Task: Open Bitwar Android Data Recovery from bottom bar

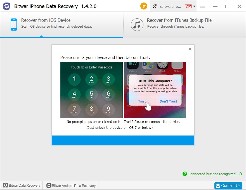Action: pos(71,186)
